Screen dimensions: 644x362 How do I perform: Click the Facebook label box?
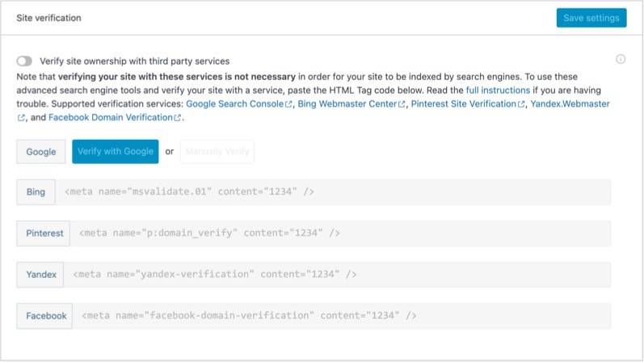click(x=45, y=316)
